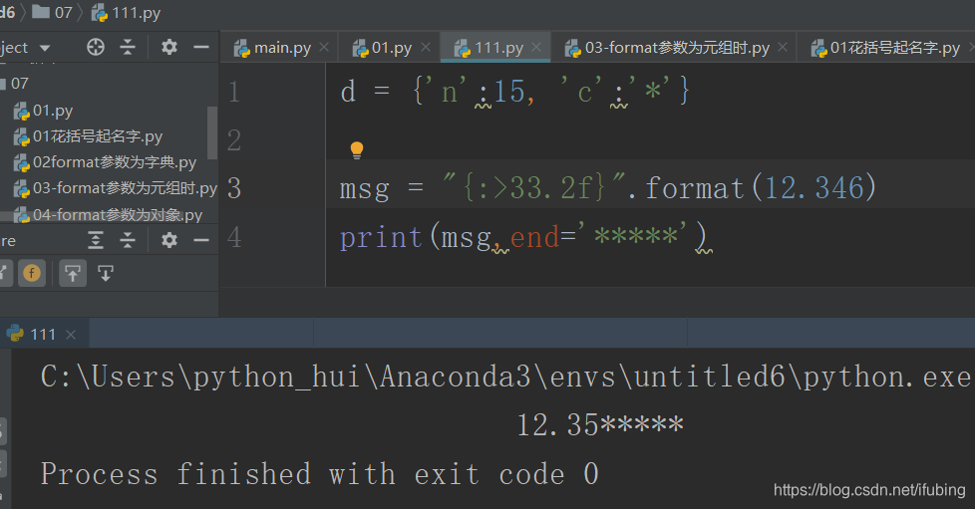
Task: Switch to the main.py editor tab
Action: pos(282,48)
